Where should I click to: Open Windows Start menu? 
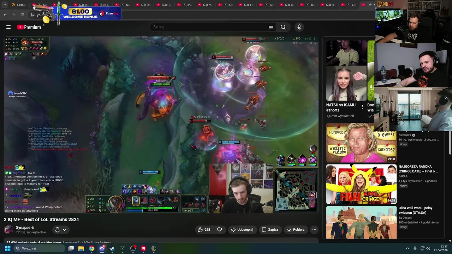pyautogui.click(x=7, y=248)
